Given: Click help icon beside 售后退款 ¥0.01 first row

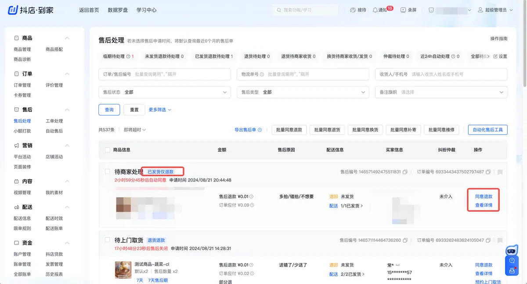Looking at the screenshot, I should coord(251,197).
